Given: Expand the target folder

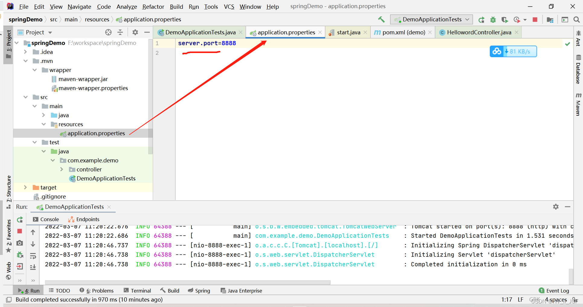Looking at the screenshot, I should coord(25,187).
